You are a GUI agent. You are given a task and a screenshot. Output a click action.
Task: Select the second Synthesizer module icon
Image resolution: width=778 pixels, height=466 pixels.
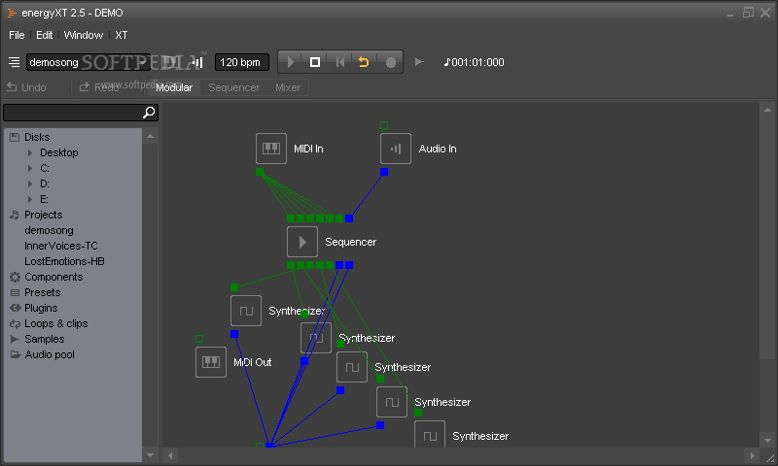coord(316,338)
